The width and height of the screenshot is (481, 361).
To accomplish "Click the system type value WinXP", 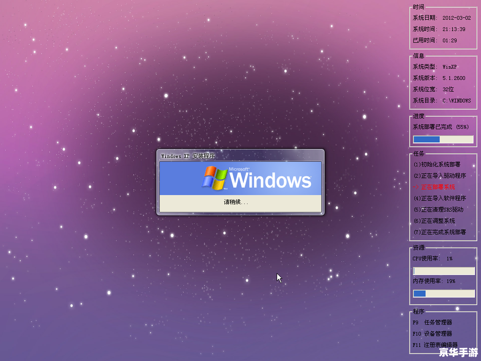I will click(x=450, y=67).
